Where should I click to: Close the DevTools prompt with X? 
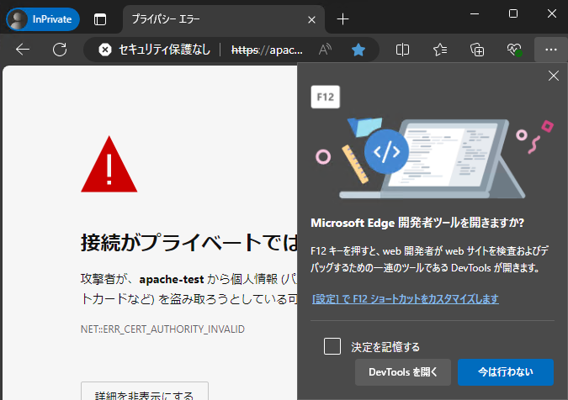(554, 76)
